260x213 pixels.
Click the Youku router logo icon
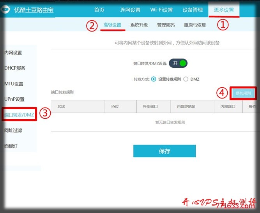pos(4,9)
